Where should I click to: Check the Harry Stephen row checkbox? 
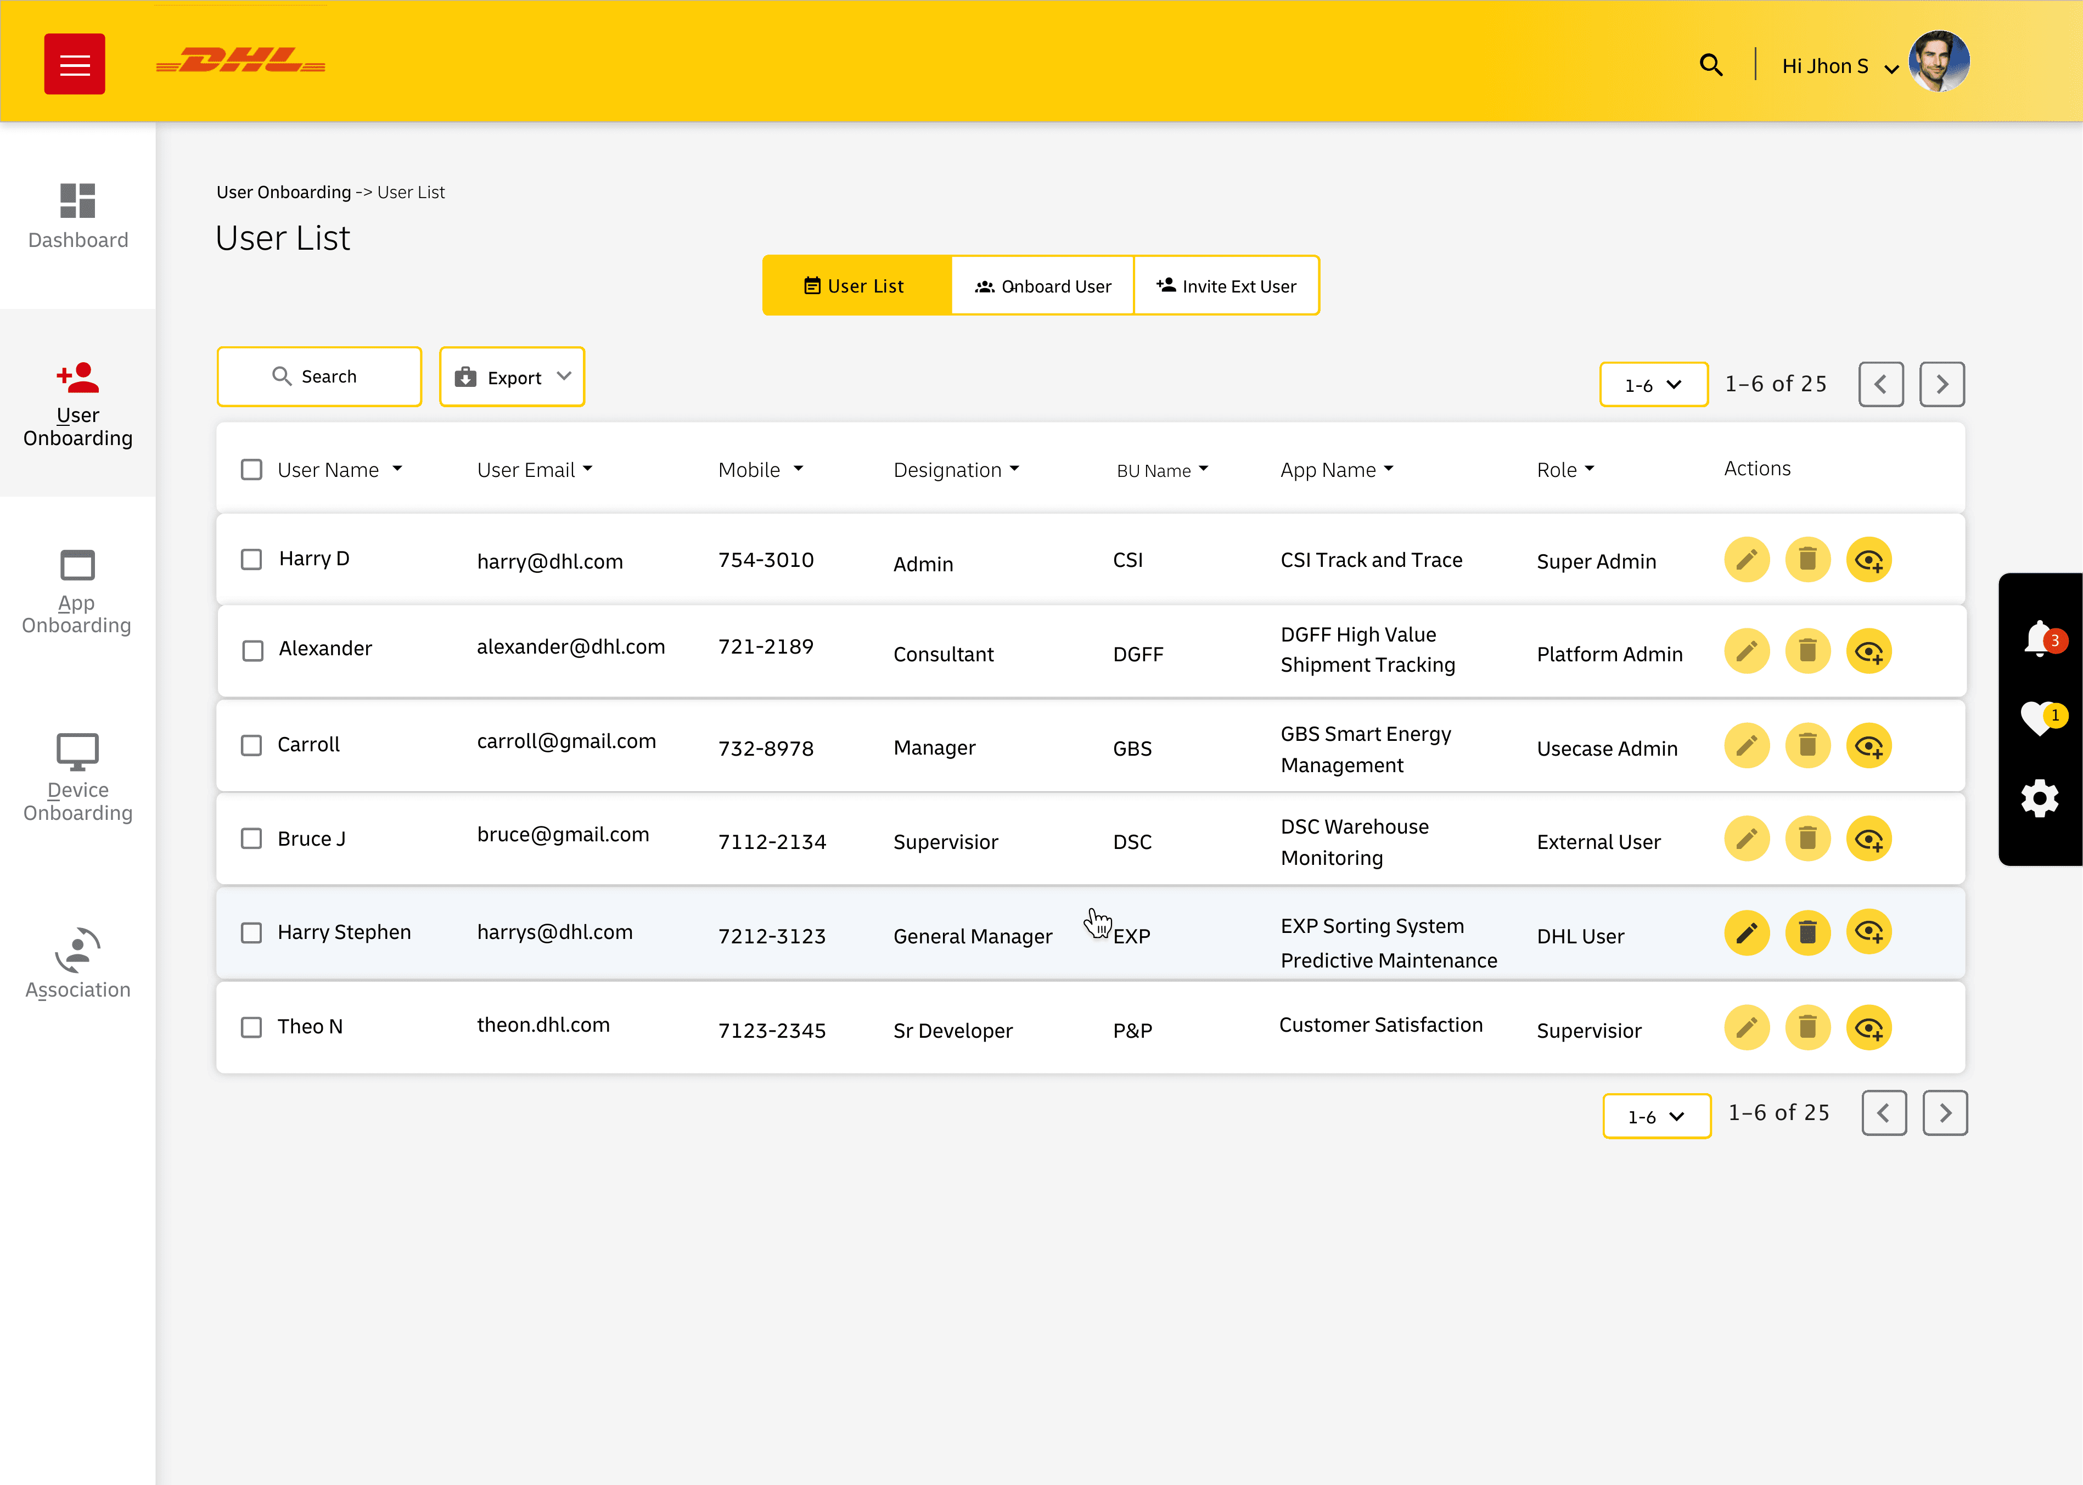251,933
